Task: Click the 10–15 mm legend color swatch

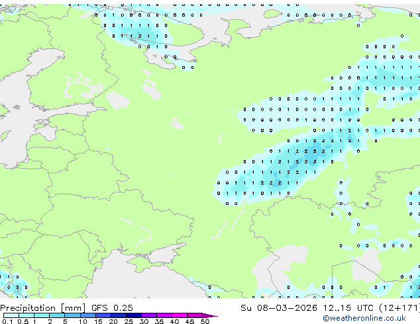Action: [87, 315]
